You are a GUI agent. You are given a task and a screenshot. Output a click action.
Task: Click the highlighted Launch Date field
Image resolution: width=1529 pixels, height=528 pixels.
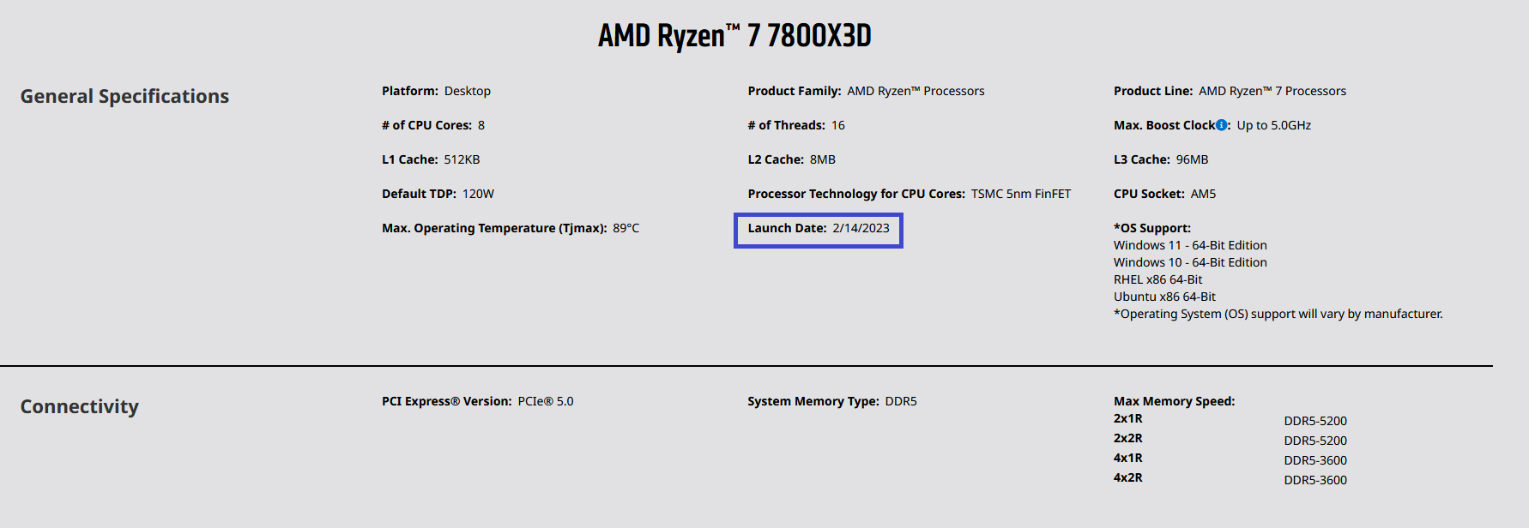[818, 229]
